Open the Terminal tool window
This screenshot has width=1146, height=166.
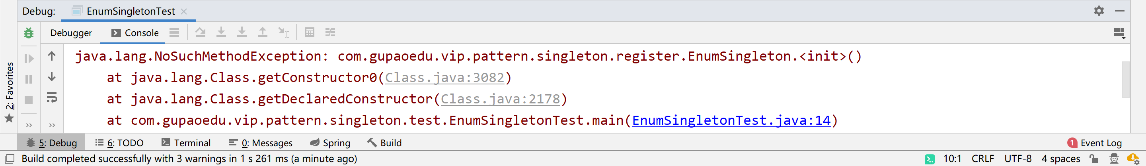pyautogui.click(x=186, y=143)
